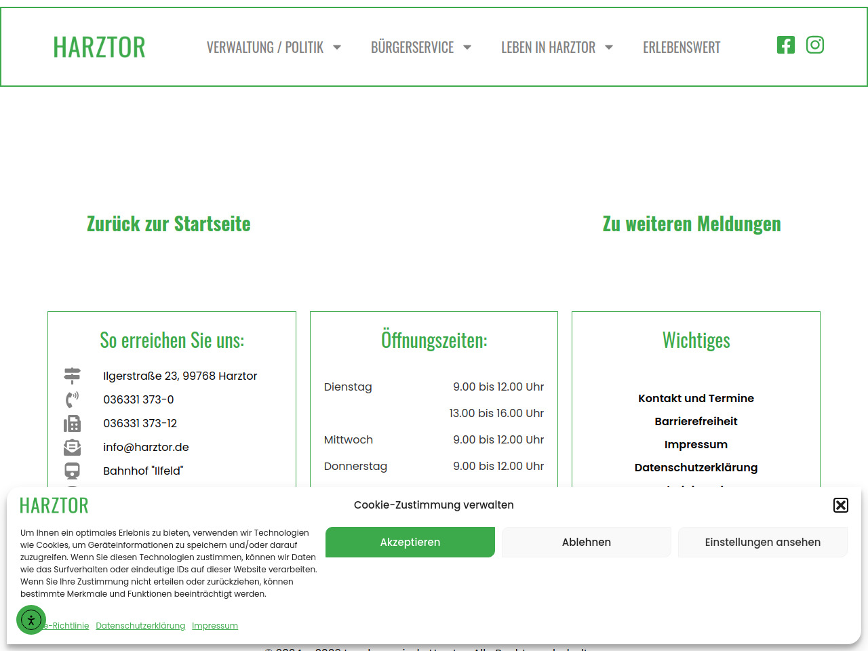Open the Instagram profile icon

click(814, 45)
